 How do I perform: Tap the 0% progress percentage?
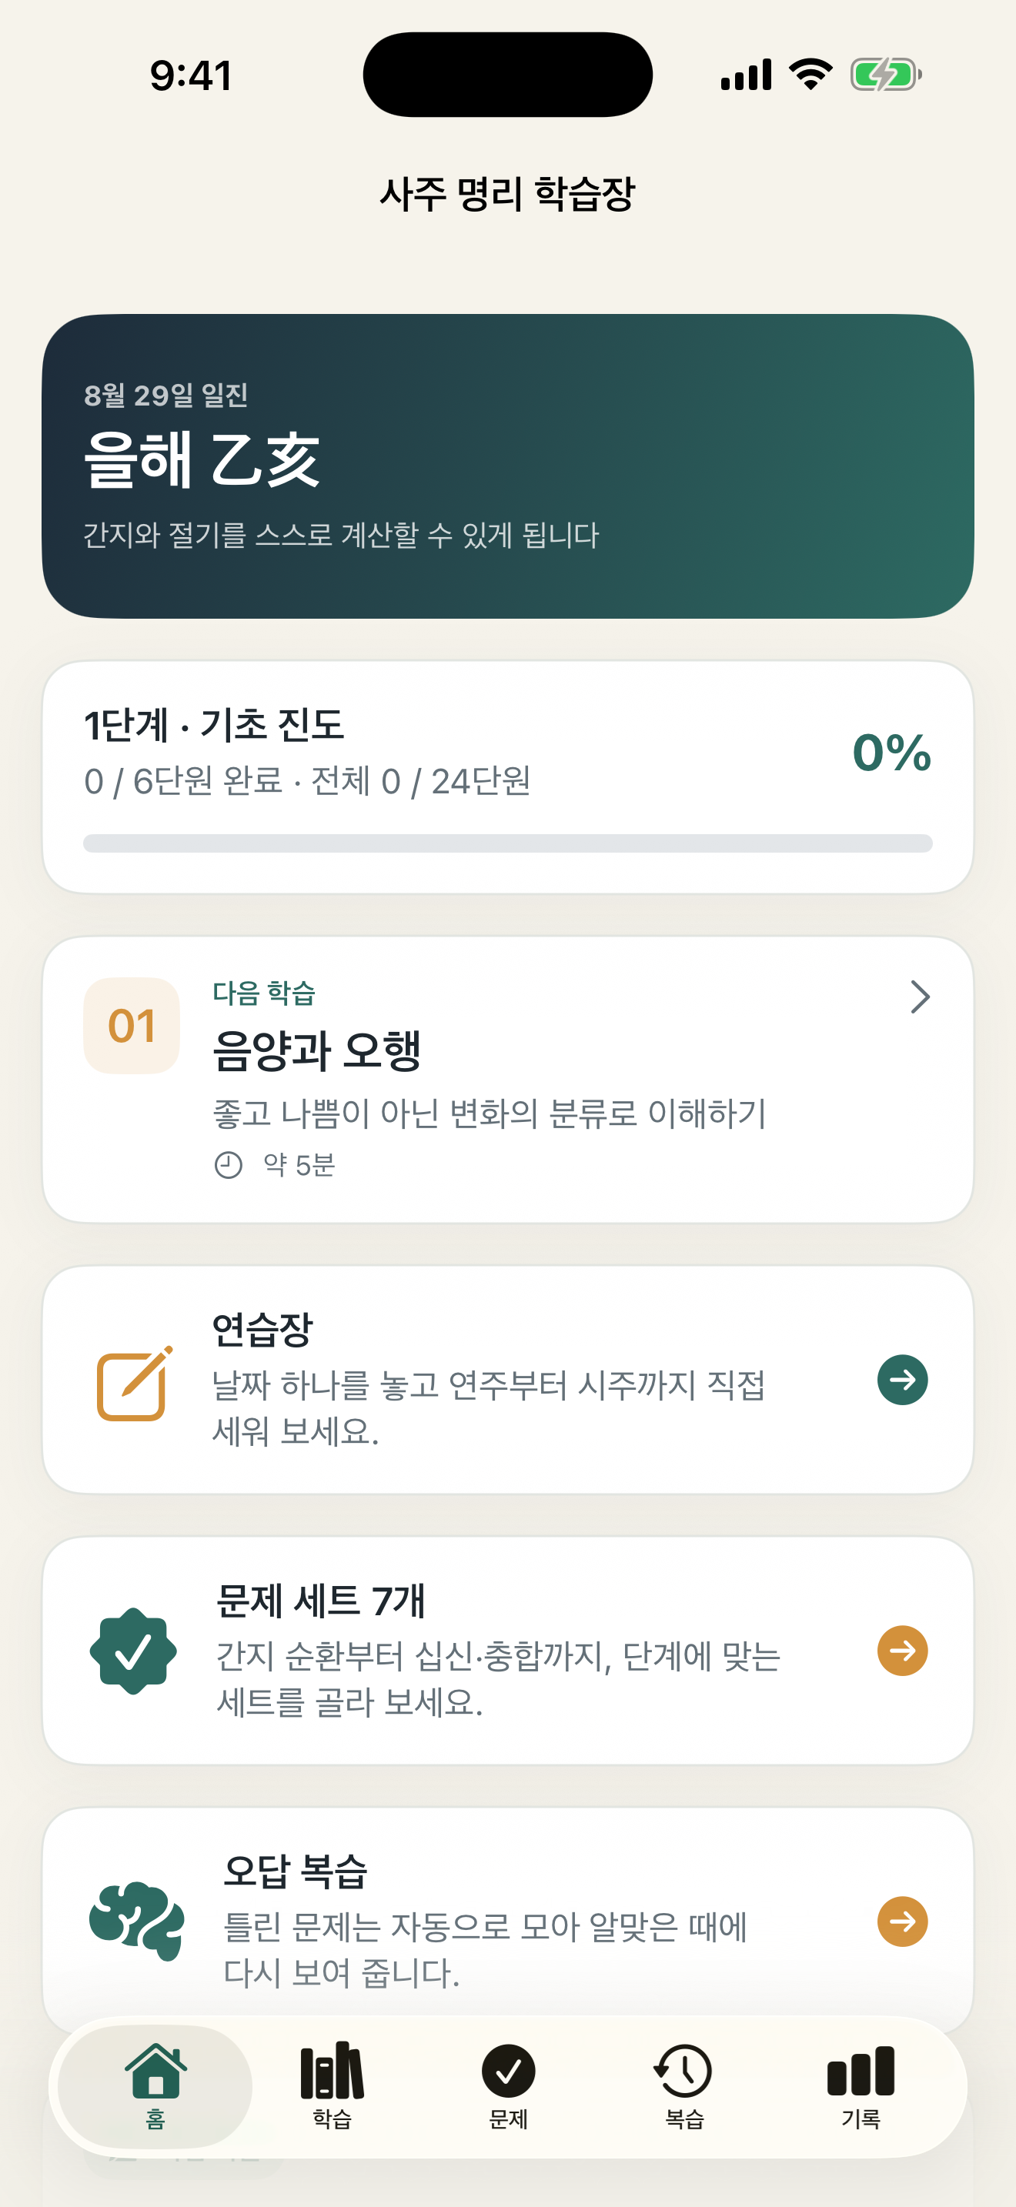coord(892,753)
